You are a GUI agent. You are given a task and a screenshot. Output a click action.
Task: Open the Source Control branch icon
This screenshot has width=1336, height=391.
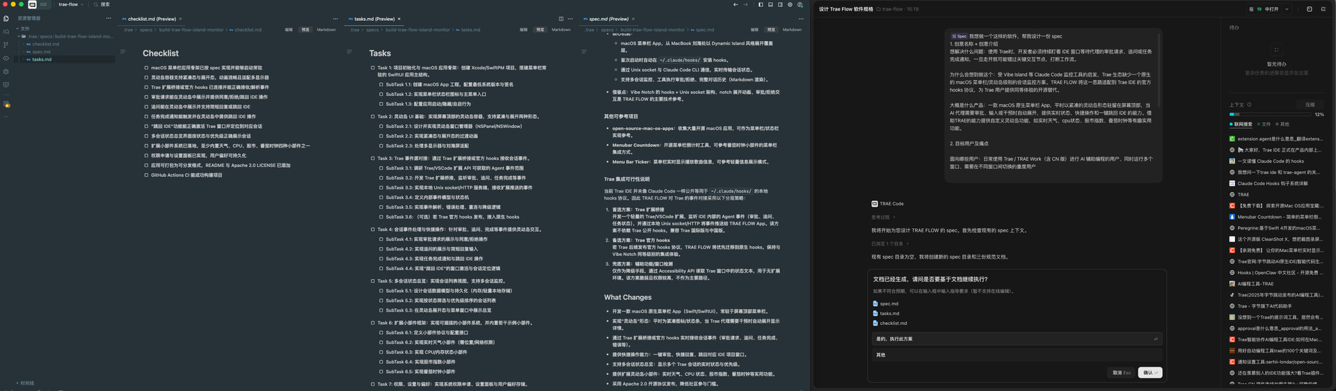click(x=6, y=45)
